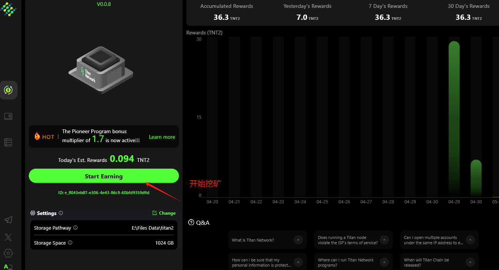The image size is (499, 270).
Task: Open the Telegram link icon
Action: click(x=8, y=220)
